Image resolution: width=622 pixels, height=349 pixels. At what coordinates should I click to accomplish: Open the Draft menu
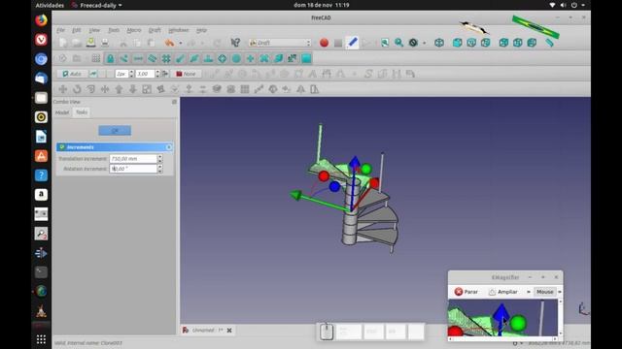(x=155, y=30)
